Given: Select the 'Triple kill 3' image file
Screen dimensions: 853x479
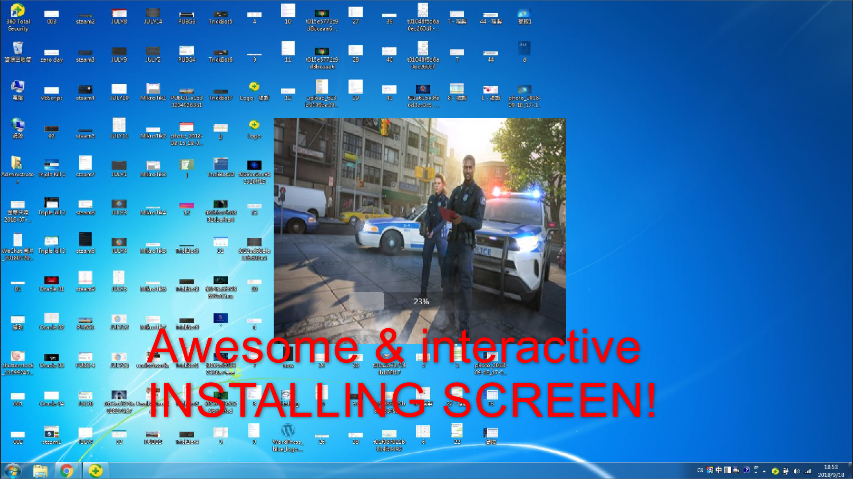Looking at the screenshot, I should [x=52, y=244].
